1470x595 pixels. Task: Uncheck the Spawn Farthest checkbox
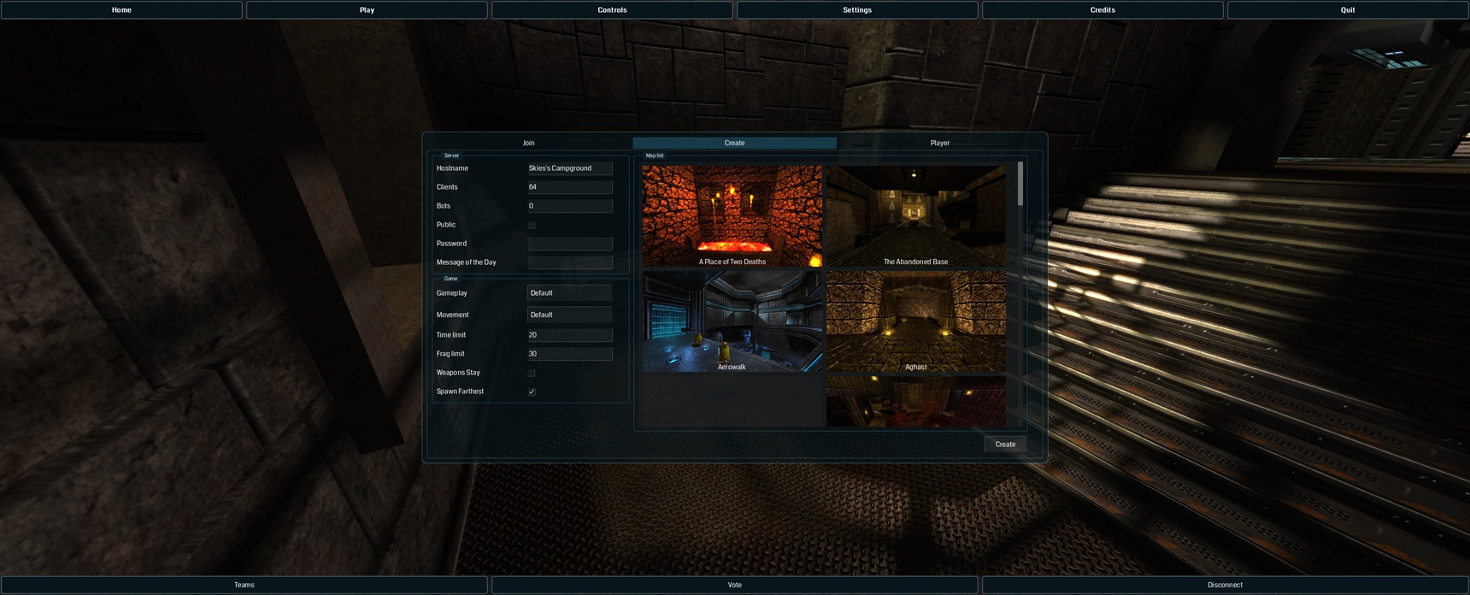532,392
